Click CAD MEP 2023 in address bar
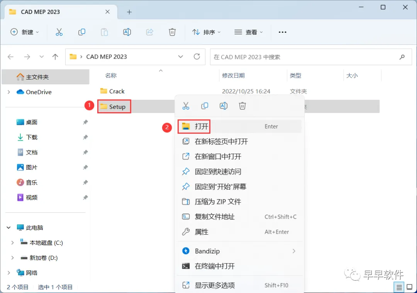Screen dimensions: 417x293 [107, 57]
